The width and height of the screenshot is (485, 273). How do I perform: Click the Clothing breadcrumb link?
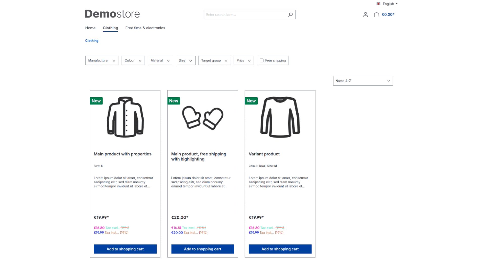(x=92, y=41)
